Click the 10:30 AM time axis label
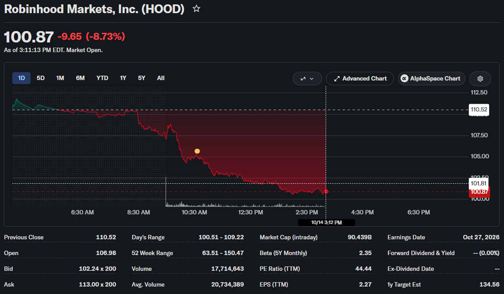The image size is (504, 294). (194, 212)
